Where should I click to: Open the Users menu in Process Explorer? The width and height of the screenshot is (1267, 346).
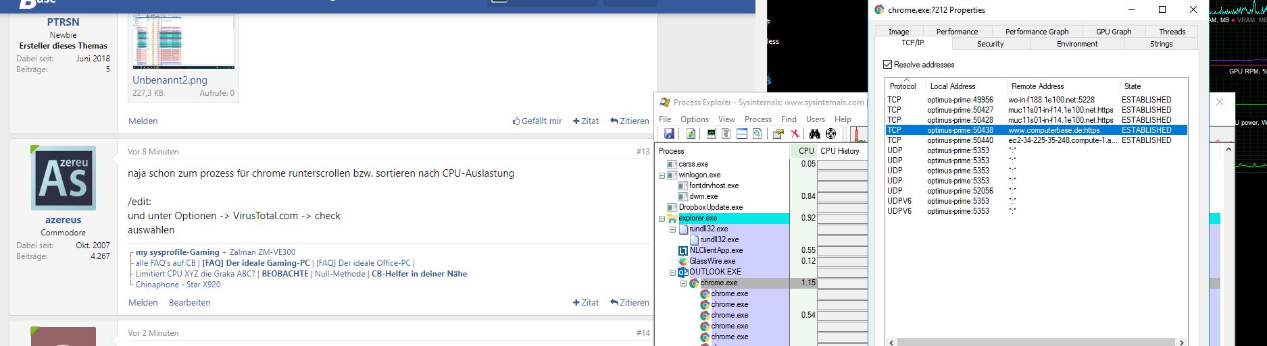(x=816, y=119)
